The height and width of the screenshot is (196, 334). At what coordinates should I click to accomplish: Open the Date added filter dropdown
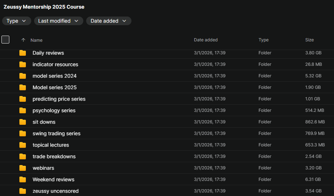click(x=108, y=21)
